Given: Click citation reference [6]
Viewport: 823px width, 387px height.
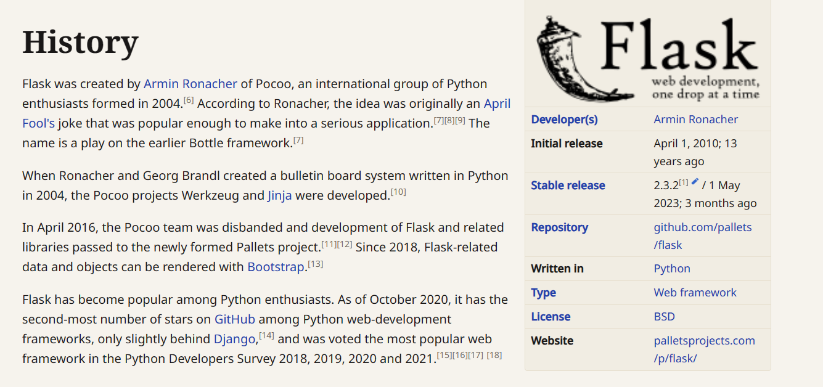Looking at the screenshot, I should point(189,100).
